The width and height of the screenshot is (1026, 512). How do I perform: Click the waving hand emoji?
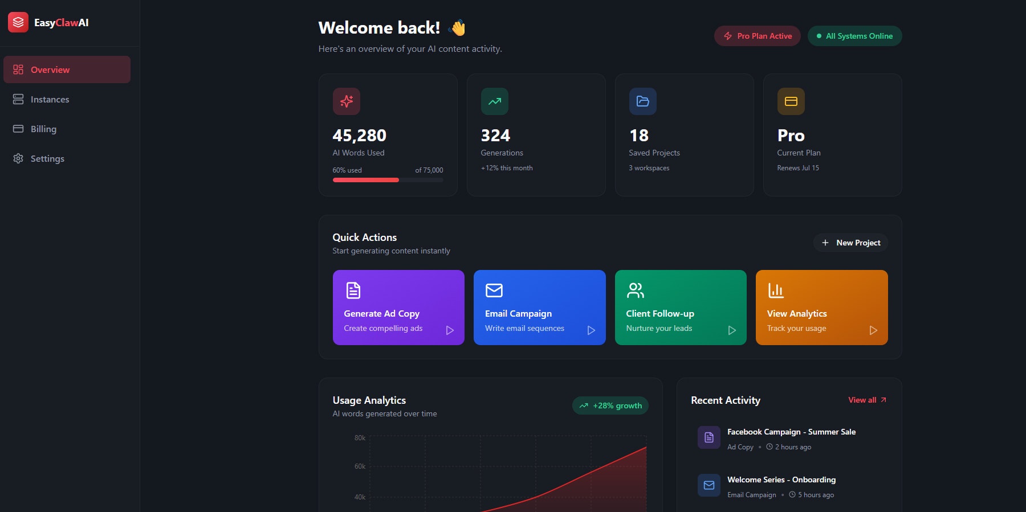[x=458, y=27]
